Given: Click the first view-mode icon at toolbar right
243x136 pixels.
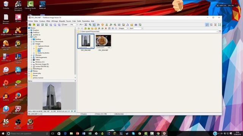Looking at the screenshot, I should coord(207,25).
